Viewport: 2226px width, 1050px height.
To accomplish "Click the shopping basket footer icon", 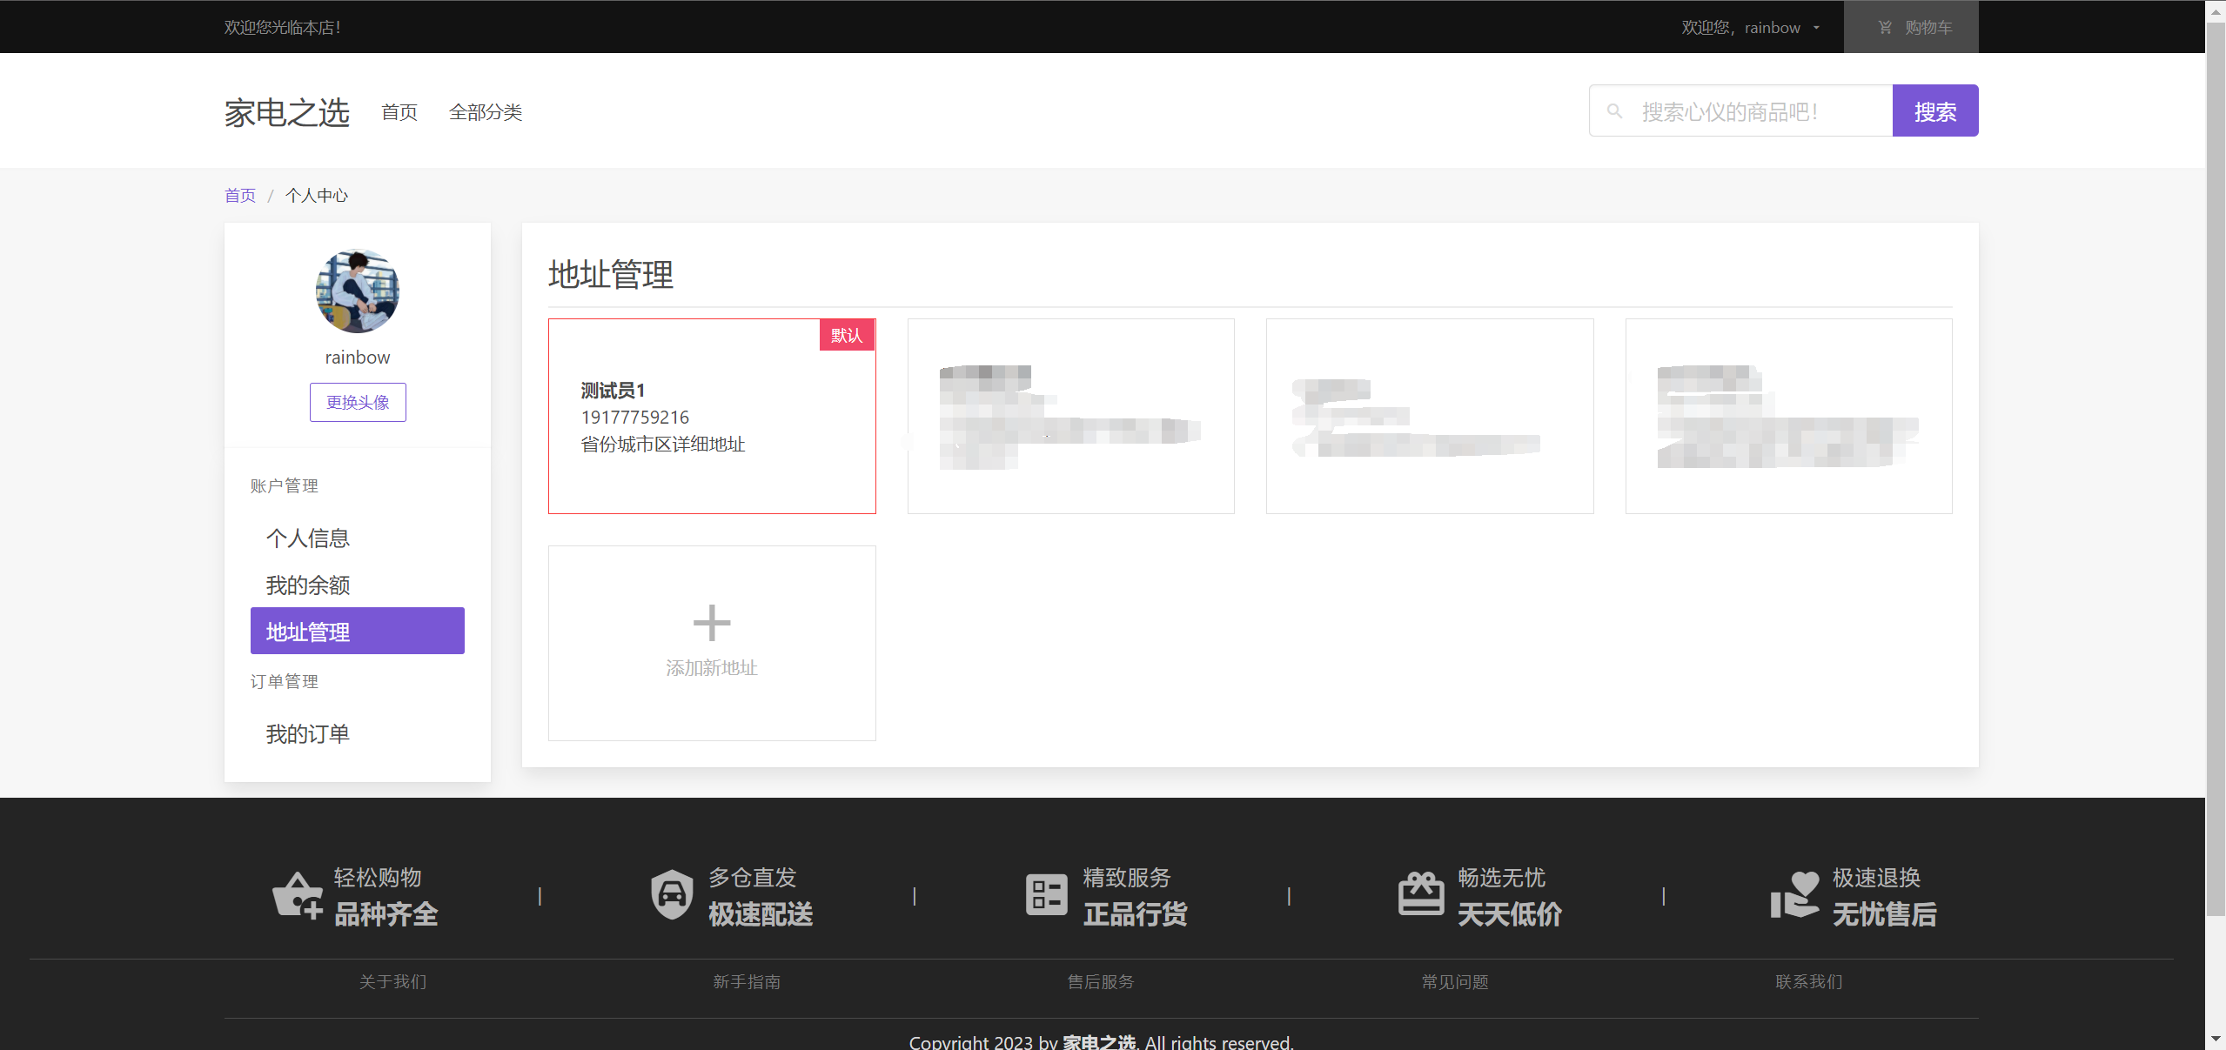I will pyautogui.click(x=298, y=895).
